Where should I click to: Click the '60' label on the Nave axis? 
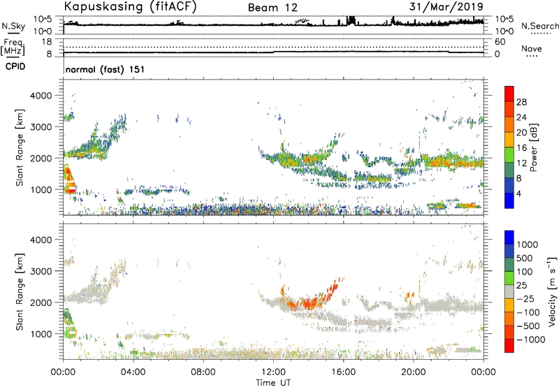pos(500,42)
